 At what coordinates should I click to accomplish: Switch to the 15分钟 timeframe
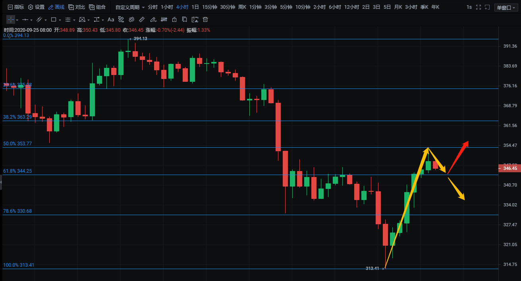coord(209,7)
